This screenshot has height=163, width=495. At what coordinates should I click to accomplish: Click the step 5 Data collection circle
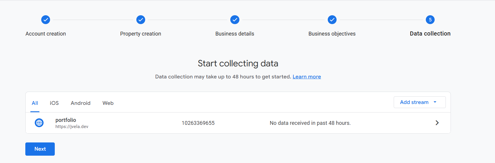(x=430, y=20)
